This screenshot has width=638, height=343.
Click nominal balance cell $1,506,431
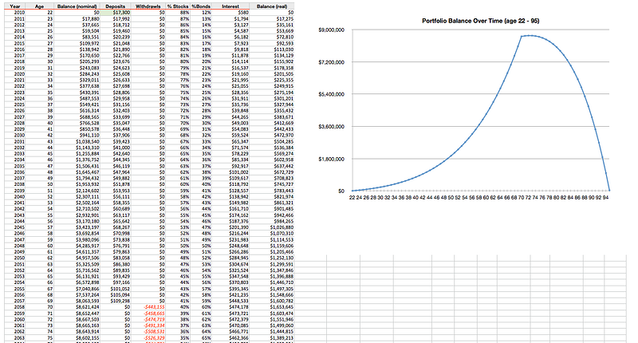pos(77,166)
